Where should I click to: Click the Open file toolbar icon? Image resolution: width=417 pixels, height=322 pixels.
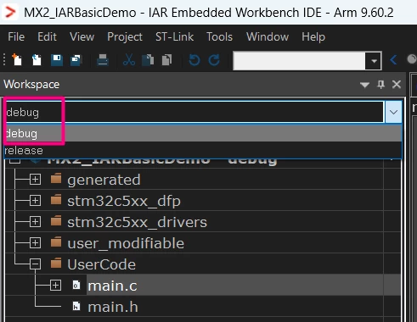coord(37,60)
